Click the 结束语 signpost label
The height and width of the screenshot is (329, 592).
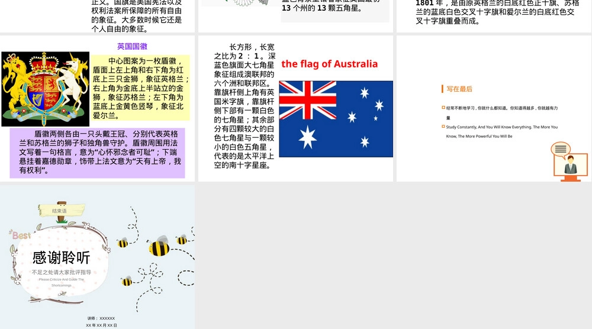[59, 211]
